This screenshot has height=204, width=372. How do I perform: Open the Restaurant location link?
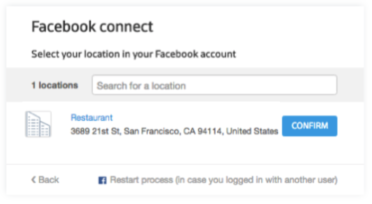(x=92, y=118)
